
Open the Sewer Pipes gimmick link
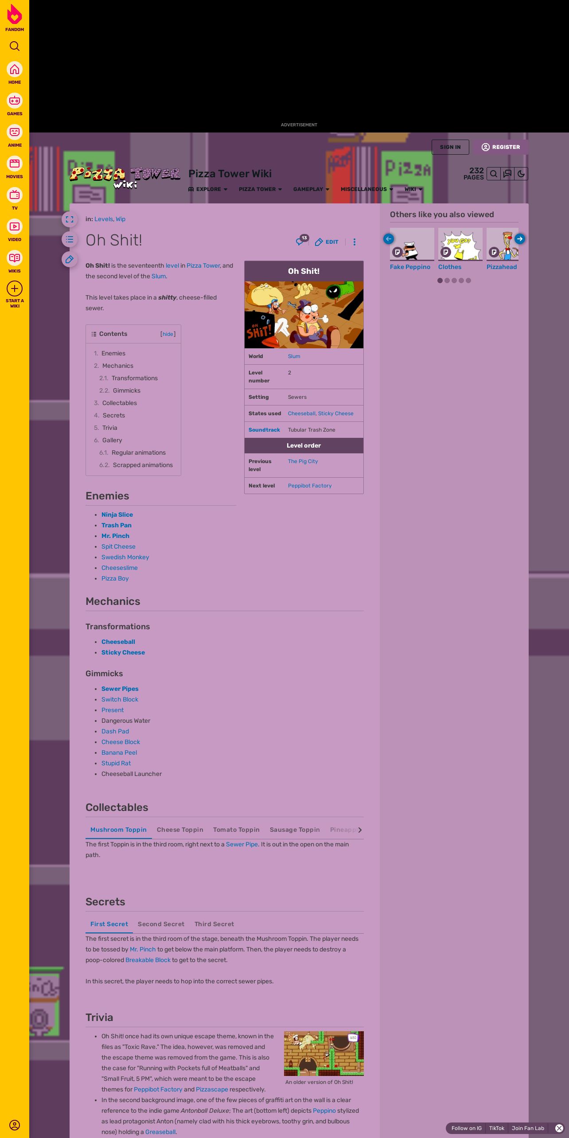tap(120, 689)
